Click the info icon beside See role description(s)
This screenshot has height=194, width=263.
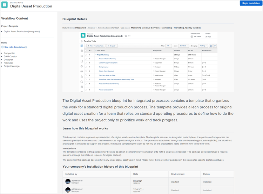pos(2,47)
